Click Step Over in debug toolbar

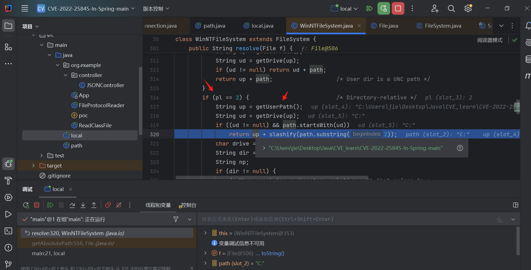click(72, 205)
